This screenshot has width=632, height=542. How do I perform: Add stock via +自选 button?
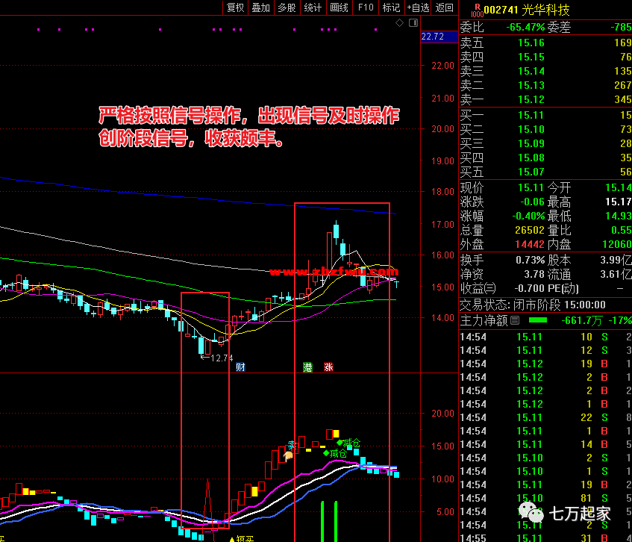tap(418, 7)
